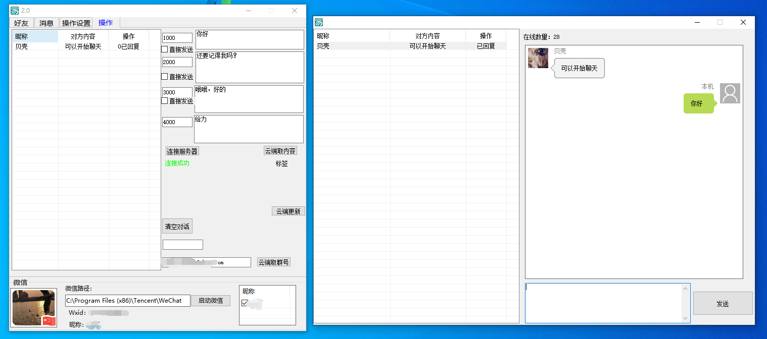Click the 本机 placeholder avatar icon
The width and height of the screenshot is (767, 339).
(x=730, y=93)
